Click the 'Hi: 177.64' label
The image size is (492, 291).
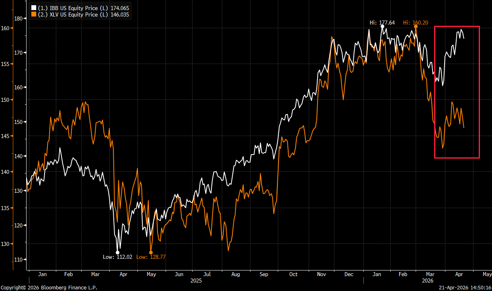382,23
